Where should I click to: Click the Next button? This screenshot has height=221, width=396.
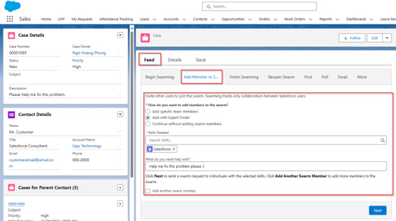378,210
